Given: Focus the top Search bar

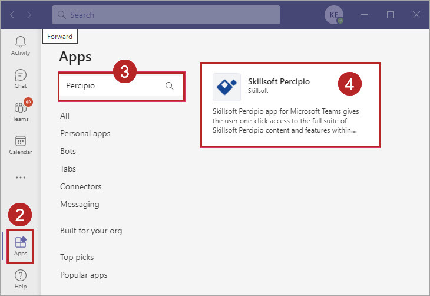Looking at the screenshot, I should pyautogui.click(x=166, y=15).
